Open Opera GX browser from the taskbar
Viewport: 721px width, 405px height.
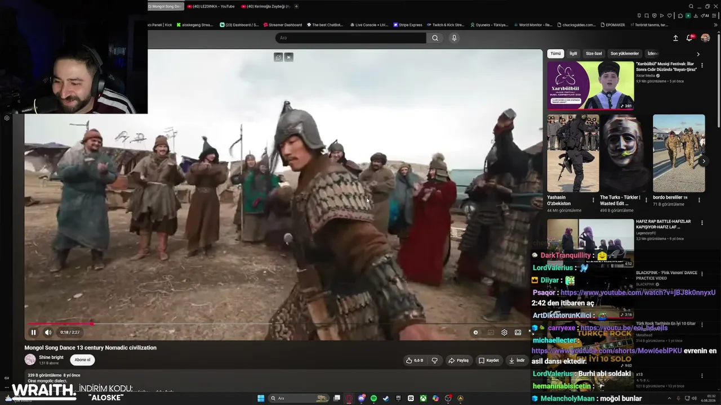coord(349,398)
